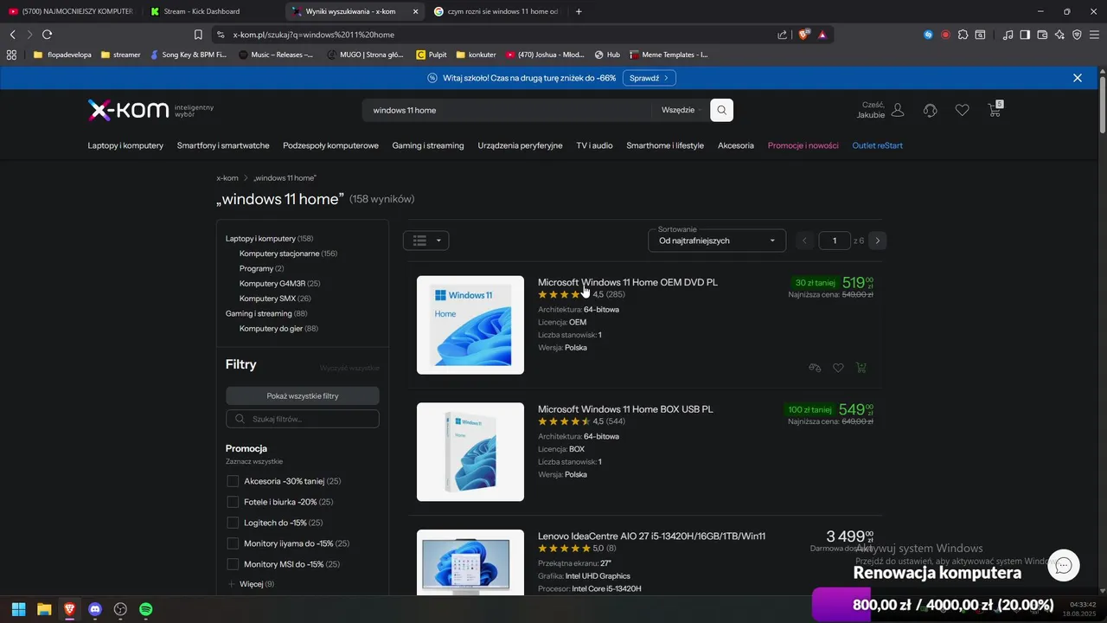The image size is (1107, 623).
Task: Open Podzespoły komputerowe menu
Action: click(x=330, y=145)
